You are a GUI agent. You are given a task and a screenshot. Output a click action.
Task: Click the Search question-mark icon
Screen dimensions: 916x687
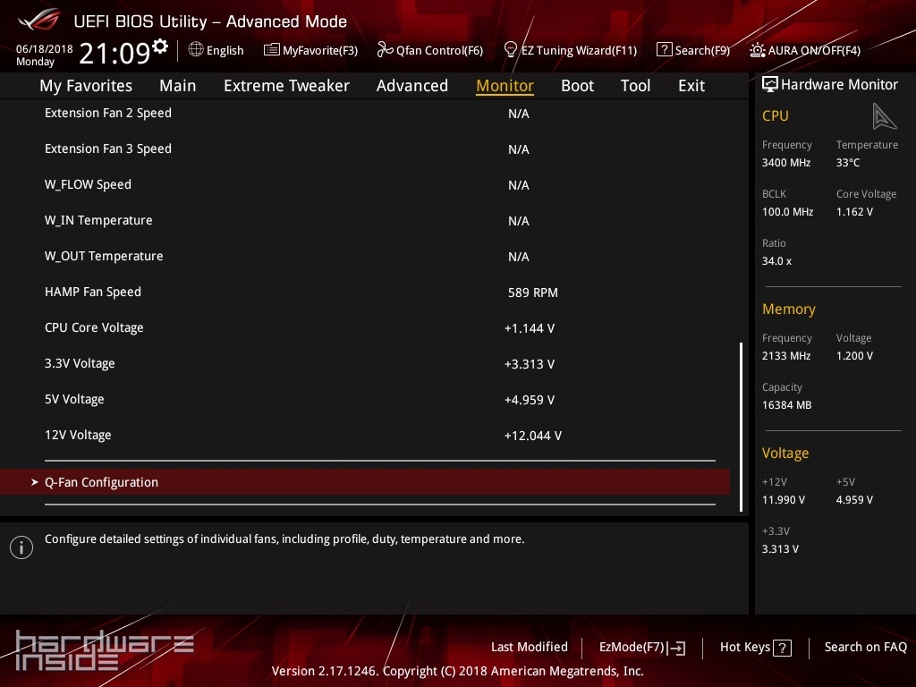coord(665,50)
